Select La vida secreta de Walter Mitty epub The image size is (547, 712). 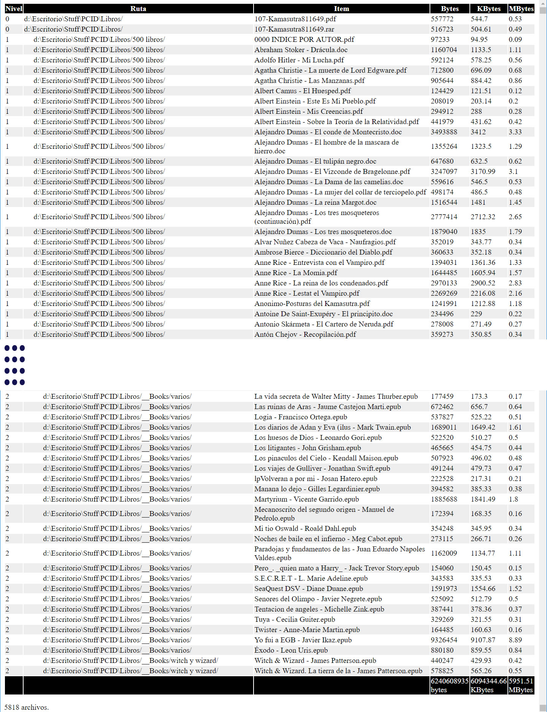(x=336, y=397)
